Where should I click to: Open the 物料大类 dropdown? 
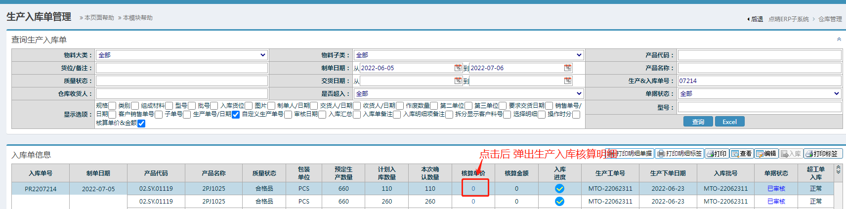pyautogui.click(x=182, y=55)
